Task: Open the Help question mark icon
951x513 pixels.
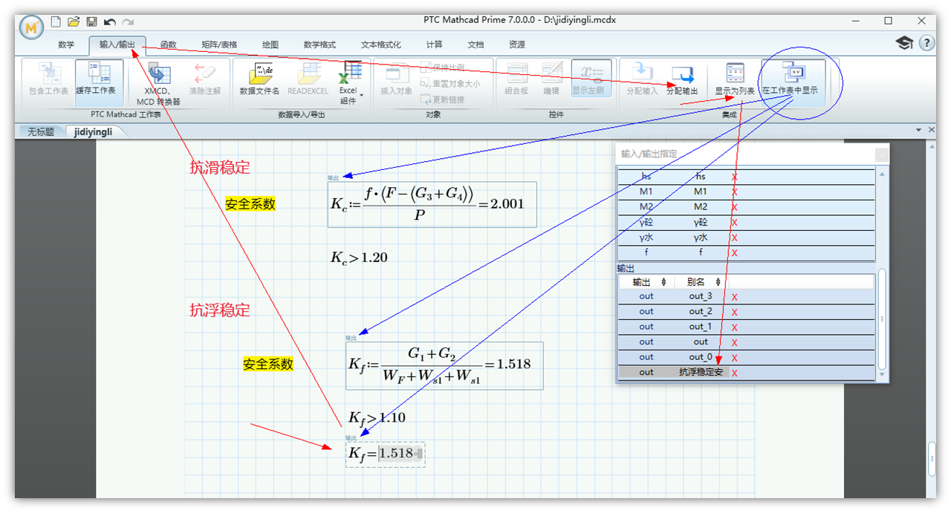Action: pos(926,43)
